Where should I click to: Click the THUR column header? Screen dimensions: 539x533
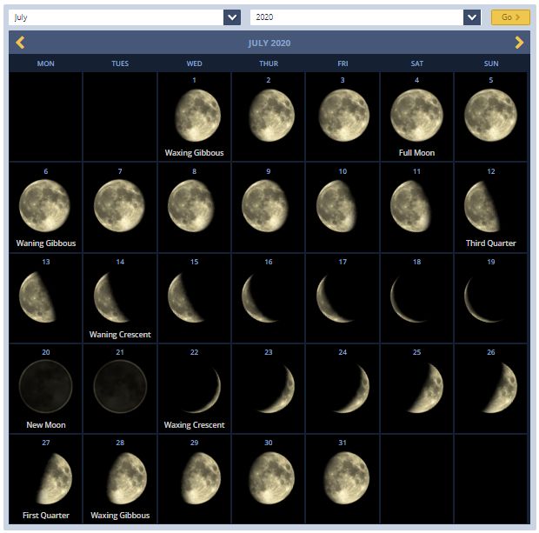[269, 63]
